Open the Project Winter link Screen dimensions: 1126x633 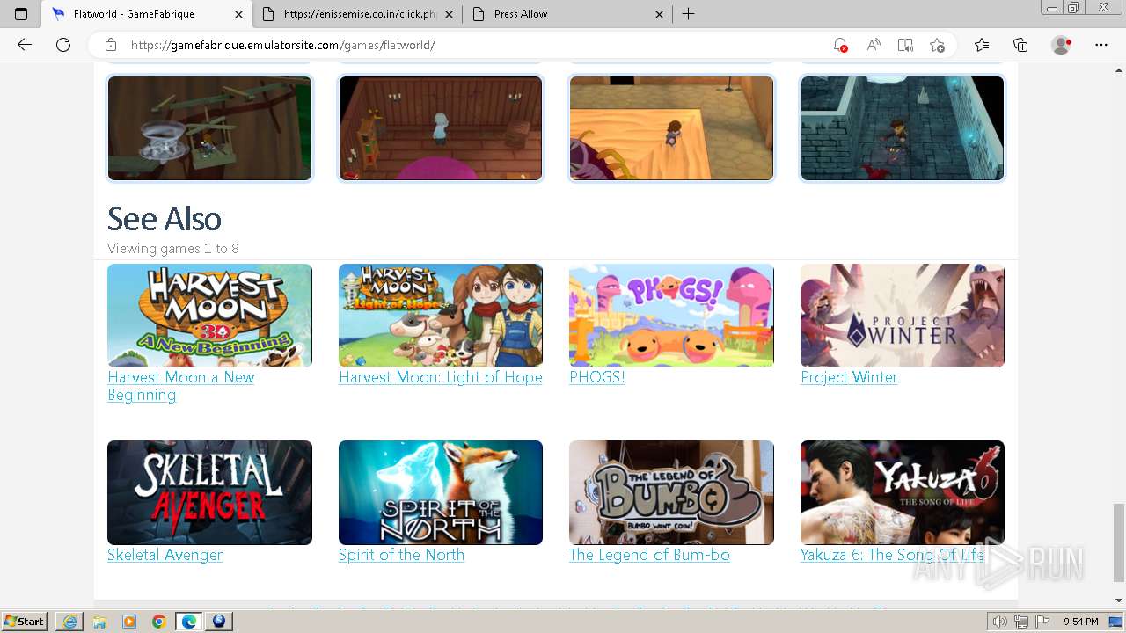[x=849, y=377]
